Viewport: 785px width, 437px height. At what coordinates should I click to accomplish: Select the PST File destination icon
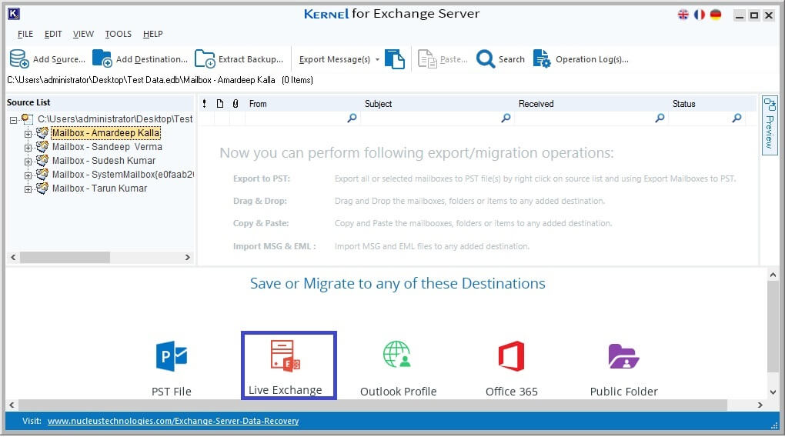[x=172, y=357]
